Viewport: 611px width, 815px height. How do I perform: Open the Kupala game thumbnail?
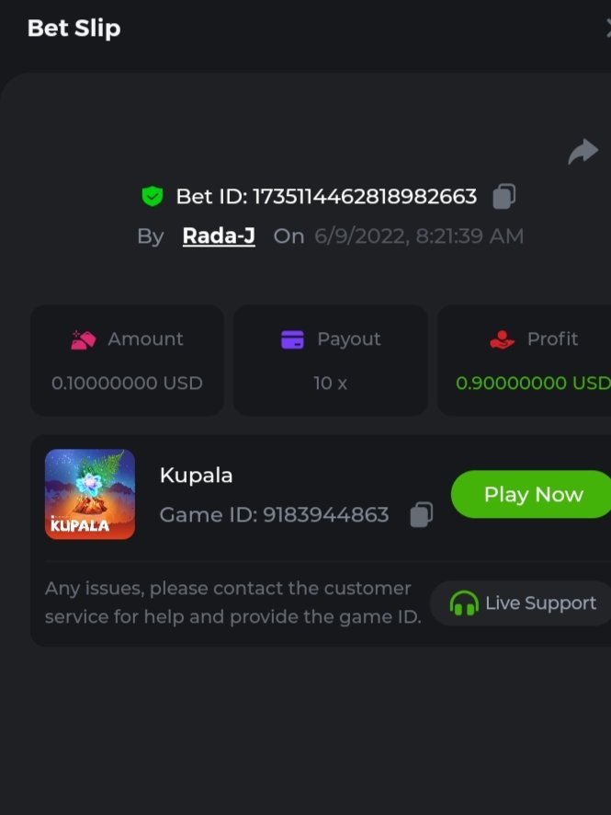click(x=90, y=494)
